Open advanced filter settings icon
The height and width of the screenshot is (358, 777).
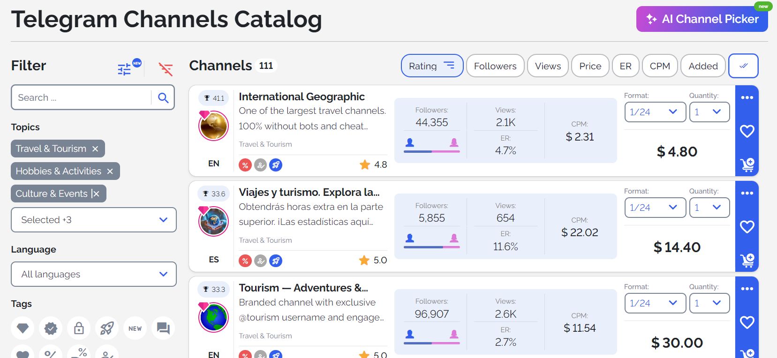point(124,69)
